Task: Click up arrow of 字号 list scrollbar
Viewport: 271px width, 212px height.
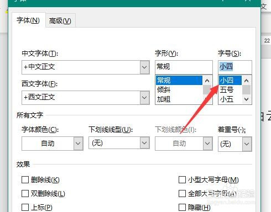Action: click(x=247, y=81)
